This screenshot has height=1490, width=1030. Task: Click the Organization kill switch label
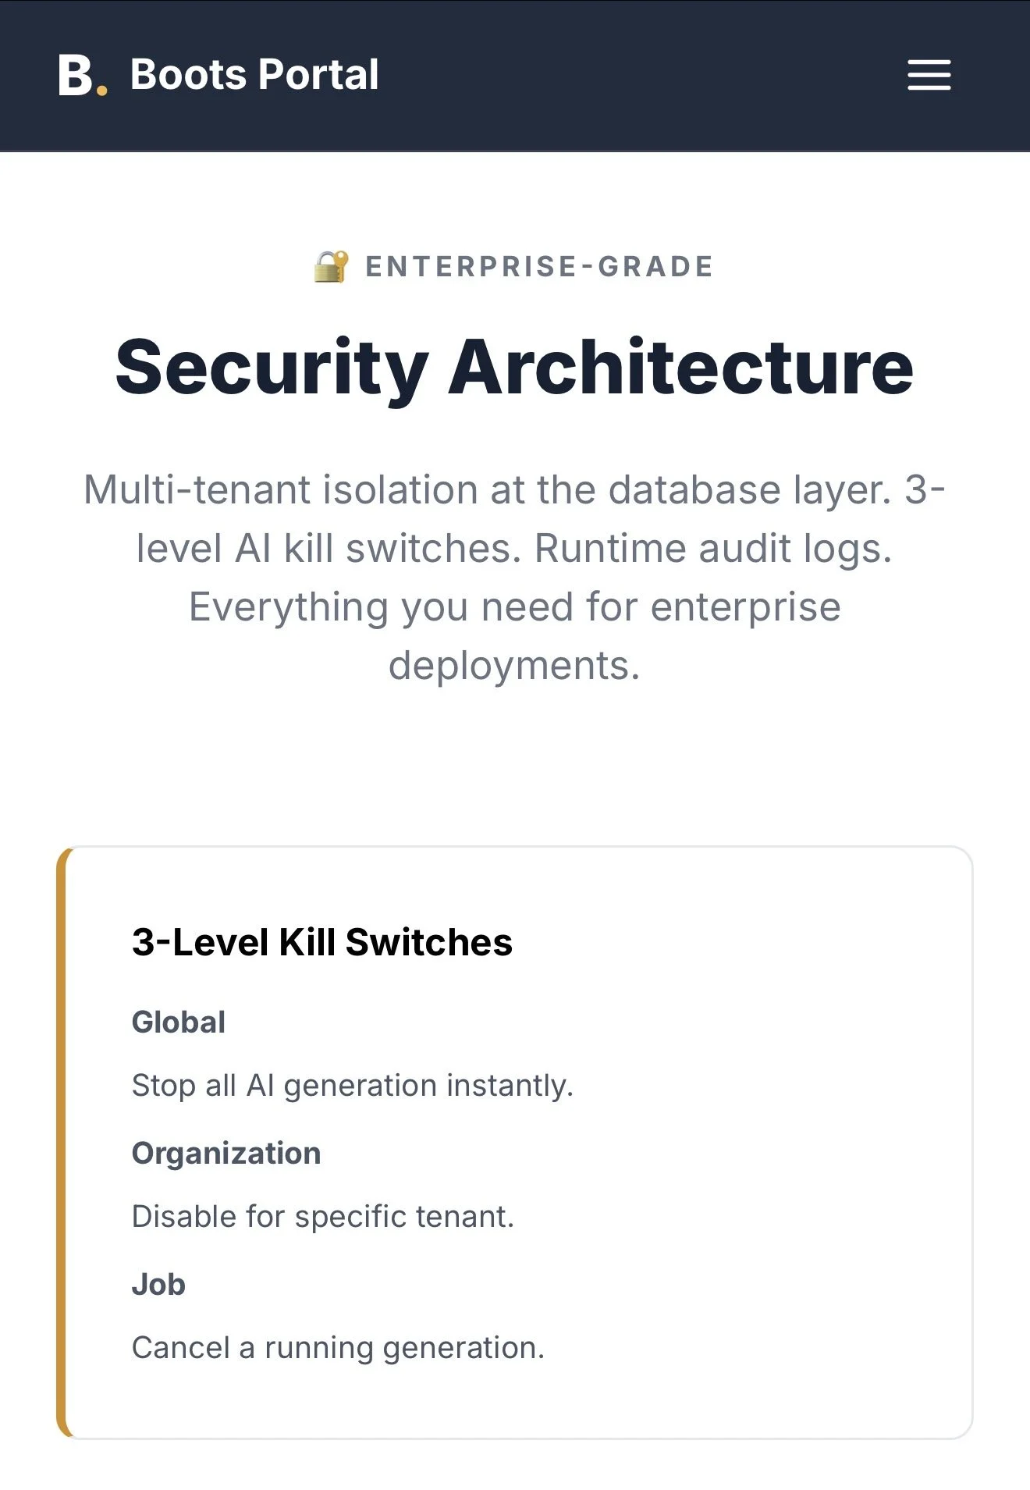pos(226,1153)
